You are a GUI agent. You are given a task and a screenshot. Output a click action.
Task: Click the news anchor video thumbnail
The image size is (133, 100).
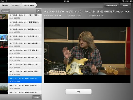click(x=4, y=37)
